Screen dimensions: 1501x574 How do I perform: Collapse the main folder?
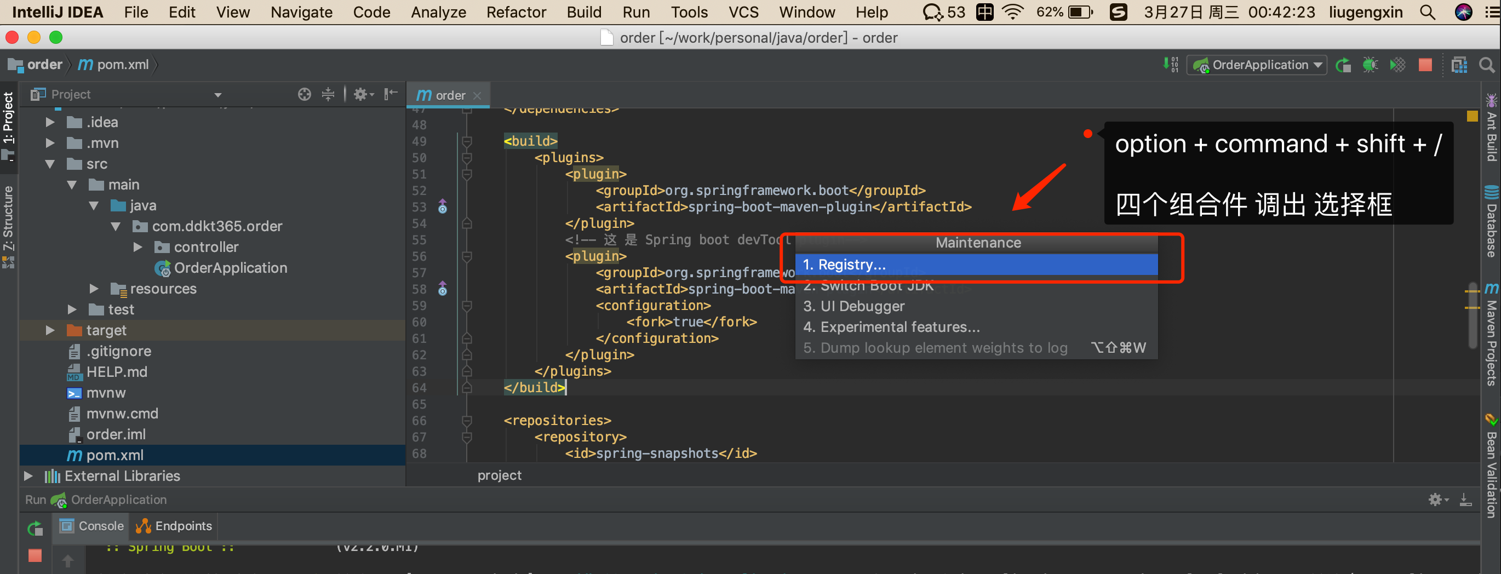pyautogui.click(x=72, y=185)
